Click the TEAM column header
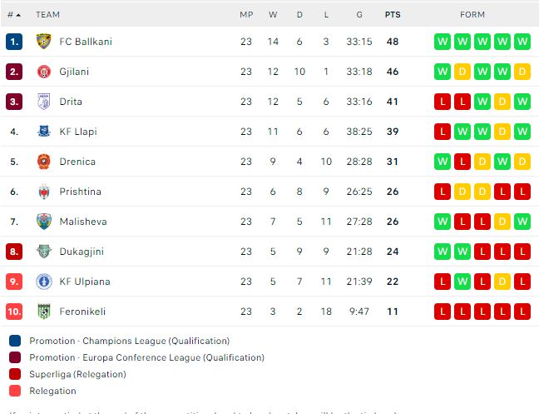 coord(47,15)
